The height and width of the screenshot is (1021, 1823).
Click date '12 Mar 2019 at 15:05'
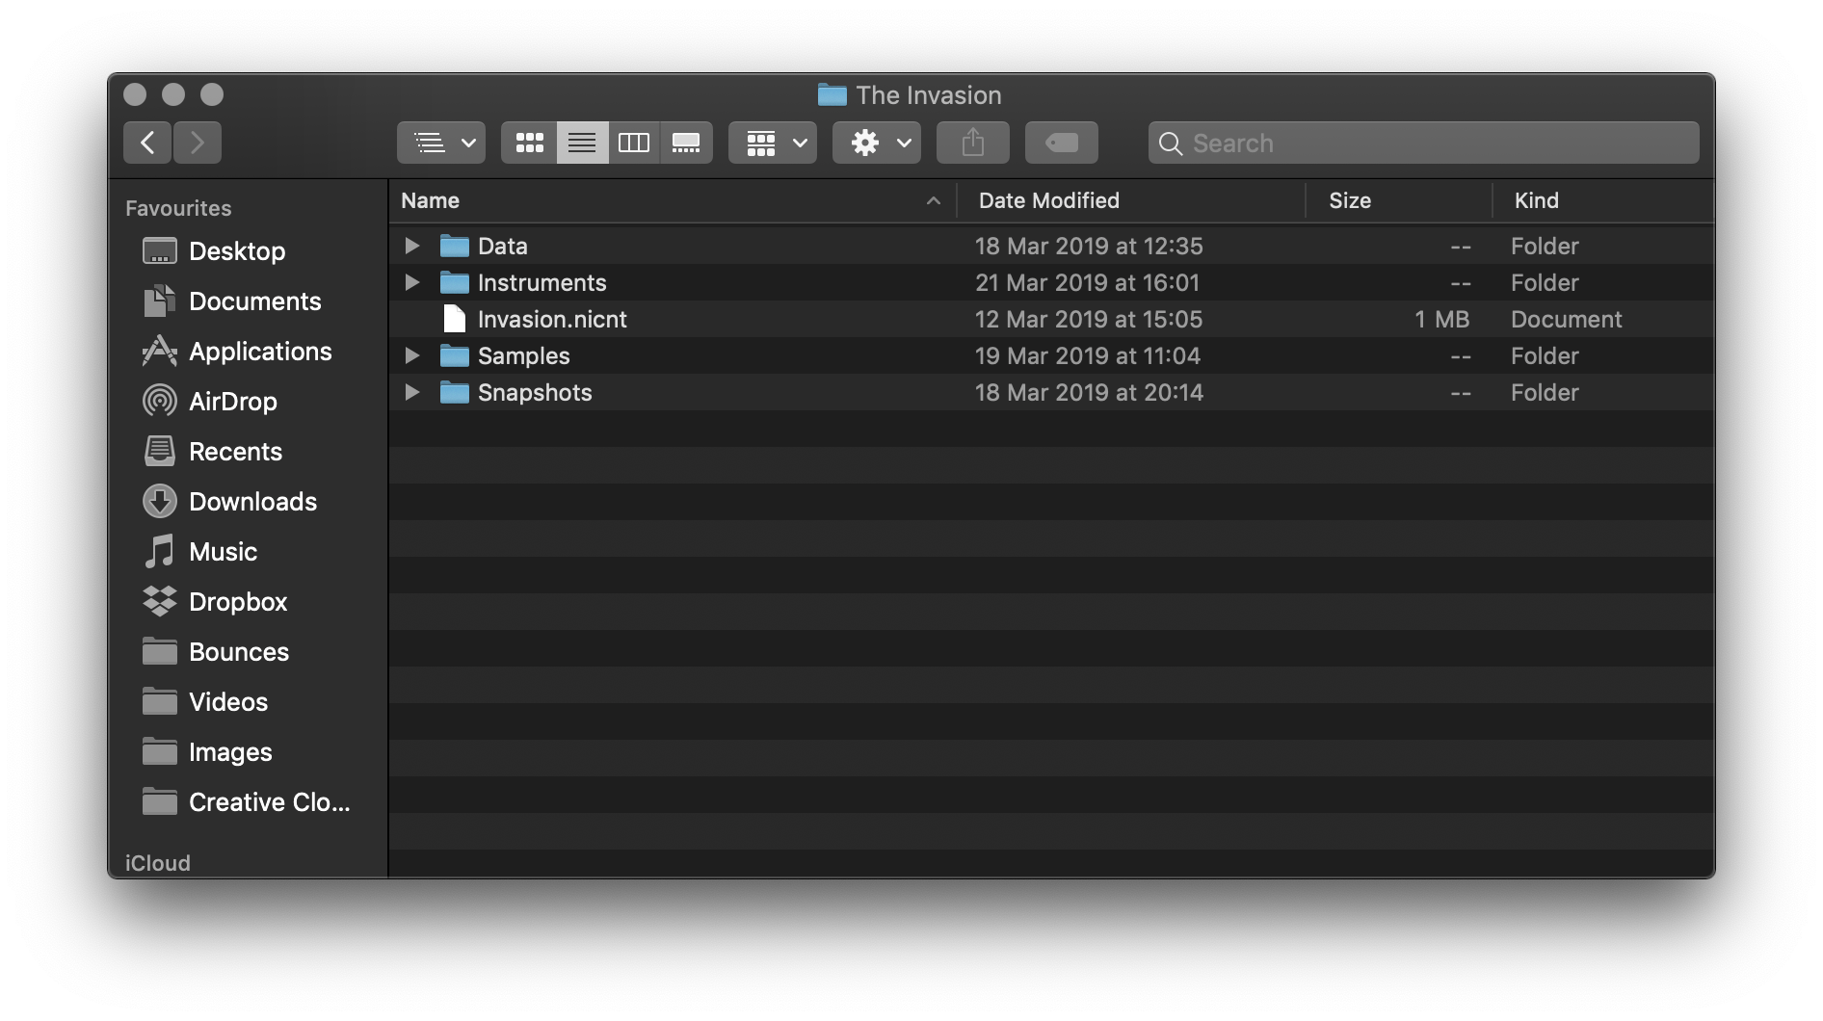pyautogui.click(x=1089, y=319)
